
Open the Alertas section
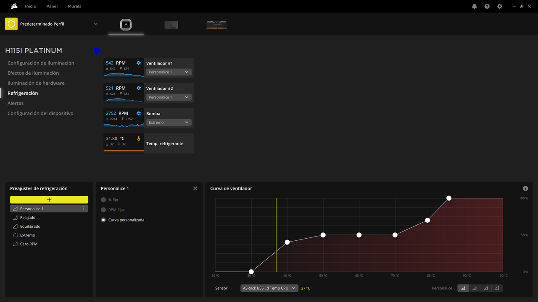pos(16,103)
